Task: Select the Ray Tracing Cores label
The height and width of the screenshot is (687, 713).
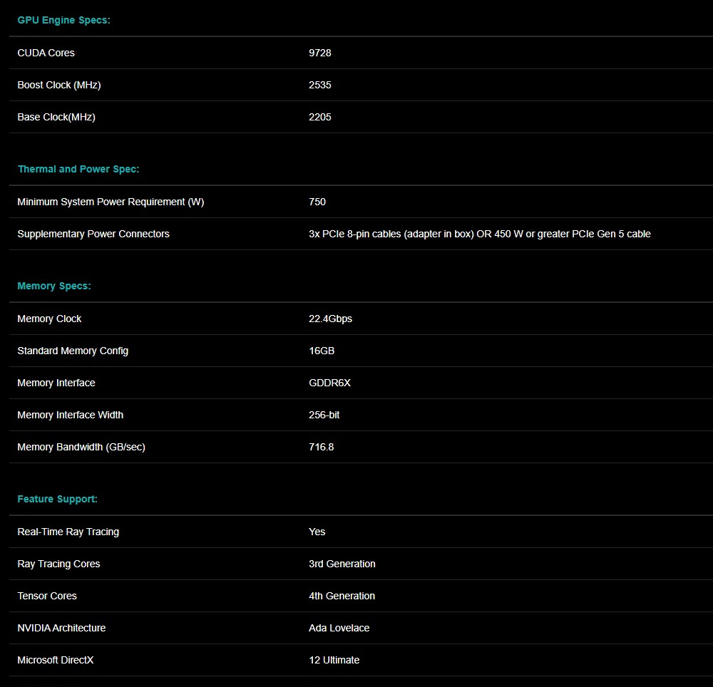Action: click(x=58, y=564)
